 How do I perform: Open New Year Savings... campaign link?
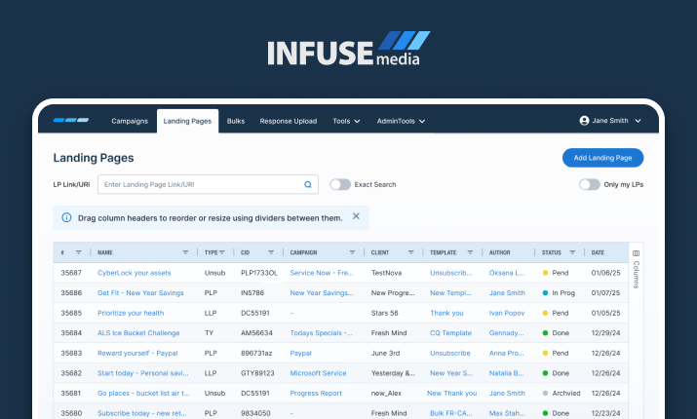[322, 292]
